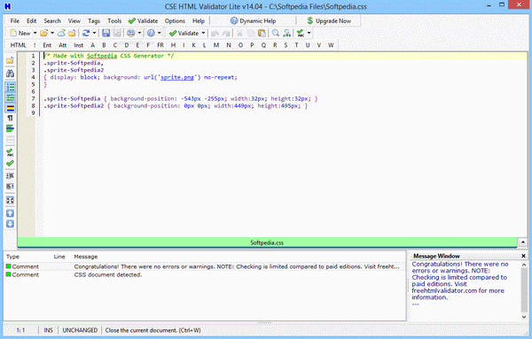Click the Upgrade Now button
The width and height of the screenshot is (532, 339).
(x=329, y=20)
